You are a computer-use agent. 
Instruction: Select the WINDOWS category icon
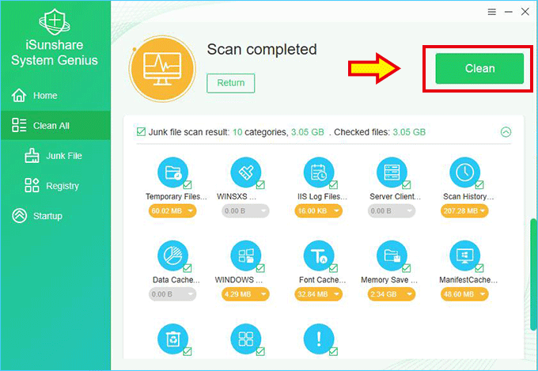(246, 256)
